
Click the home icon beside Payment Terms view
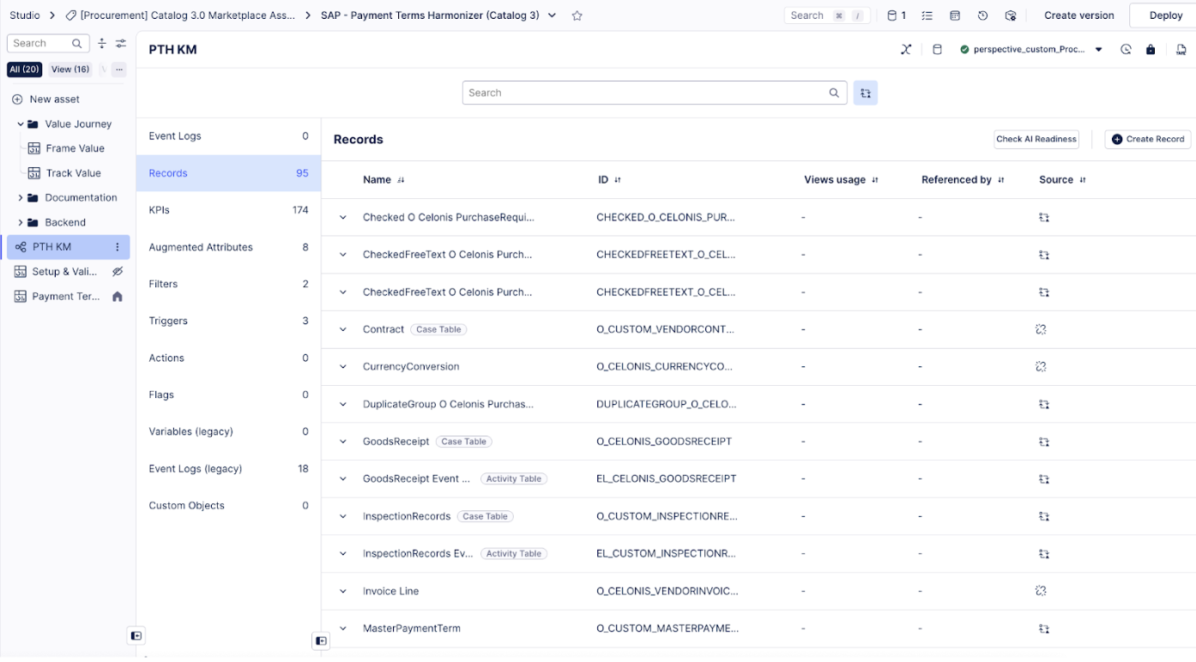[118, 297]
